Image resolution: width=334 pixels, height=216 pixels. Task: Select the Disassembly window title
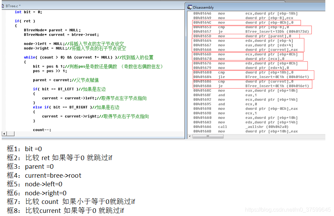click(x=203, y=8)
